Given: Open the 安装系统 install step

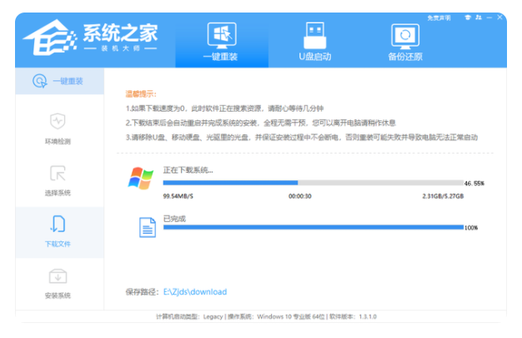Looking at the screenshot, I should click(58, 281).
